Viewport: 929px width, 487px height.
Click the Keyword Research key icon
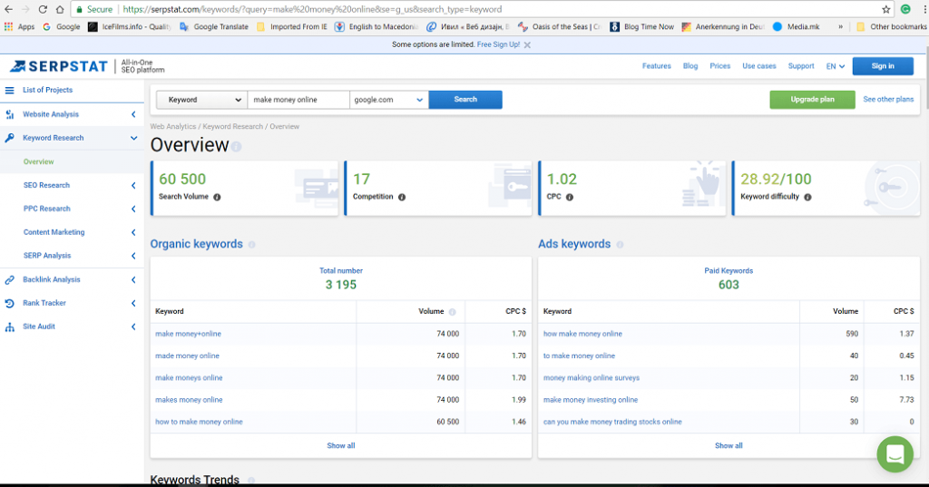tap(9, 138)
